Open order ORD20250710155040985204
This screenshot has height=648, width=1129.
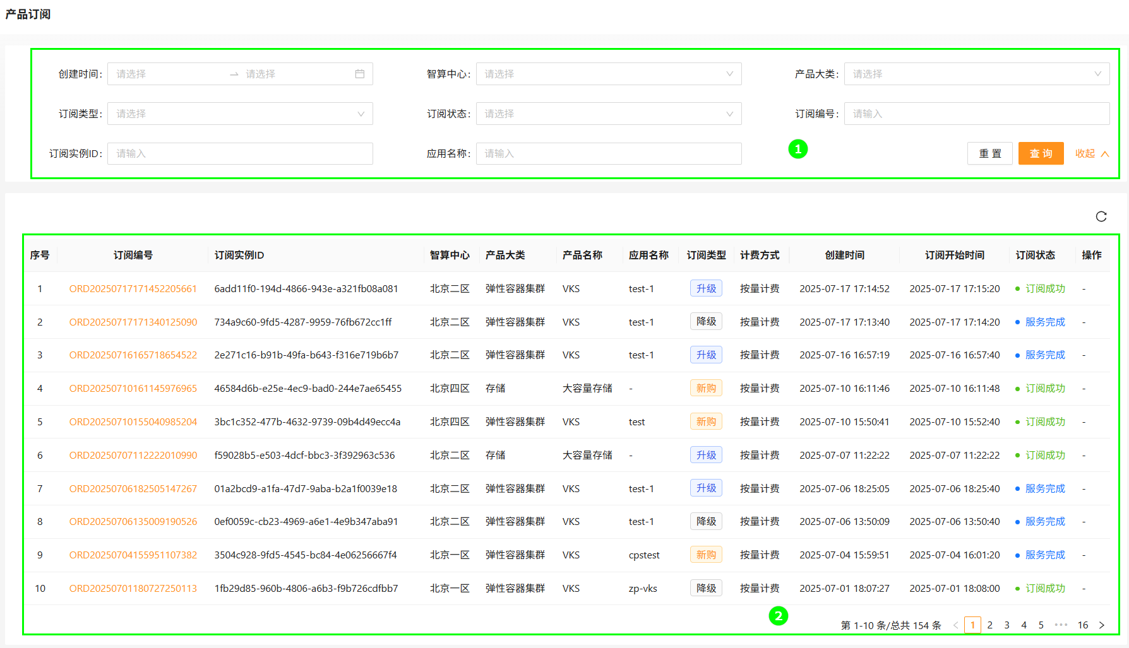click(133, 421)
